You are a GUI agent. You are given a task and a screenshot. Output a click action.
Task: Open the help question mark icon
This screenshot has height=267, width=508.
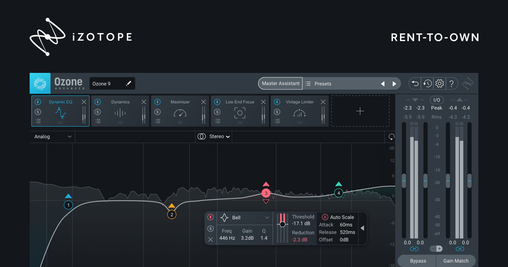tap(452, 83)
